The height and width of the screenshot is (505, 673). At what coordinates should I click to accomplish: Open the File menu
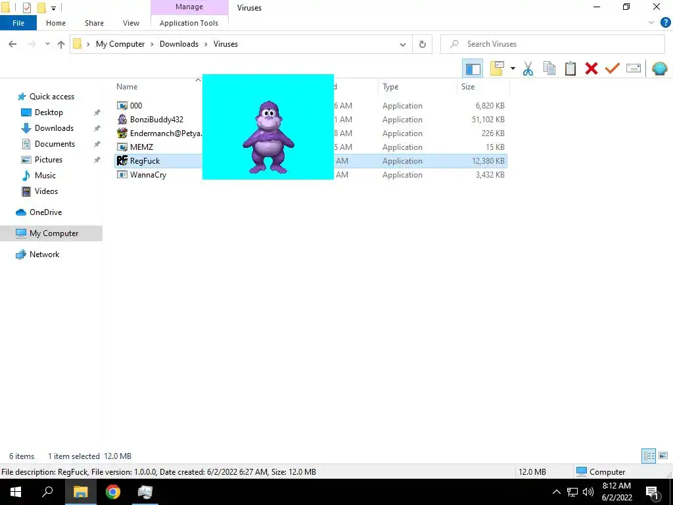[18, 23]
